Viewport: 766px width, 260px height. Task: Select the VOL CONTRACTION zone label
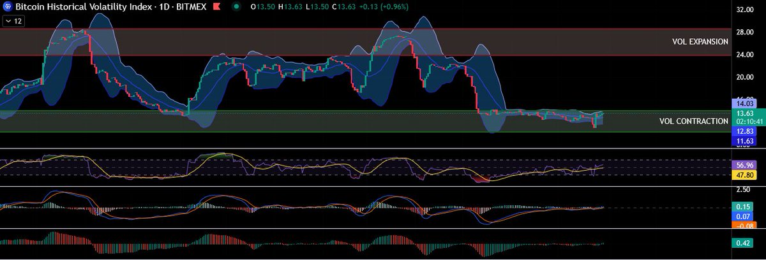click(x=693, y=120)
